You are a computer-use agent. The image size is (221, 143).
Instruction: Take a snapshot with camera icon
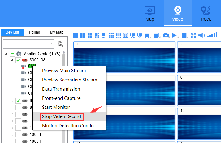point(166,35)
